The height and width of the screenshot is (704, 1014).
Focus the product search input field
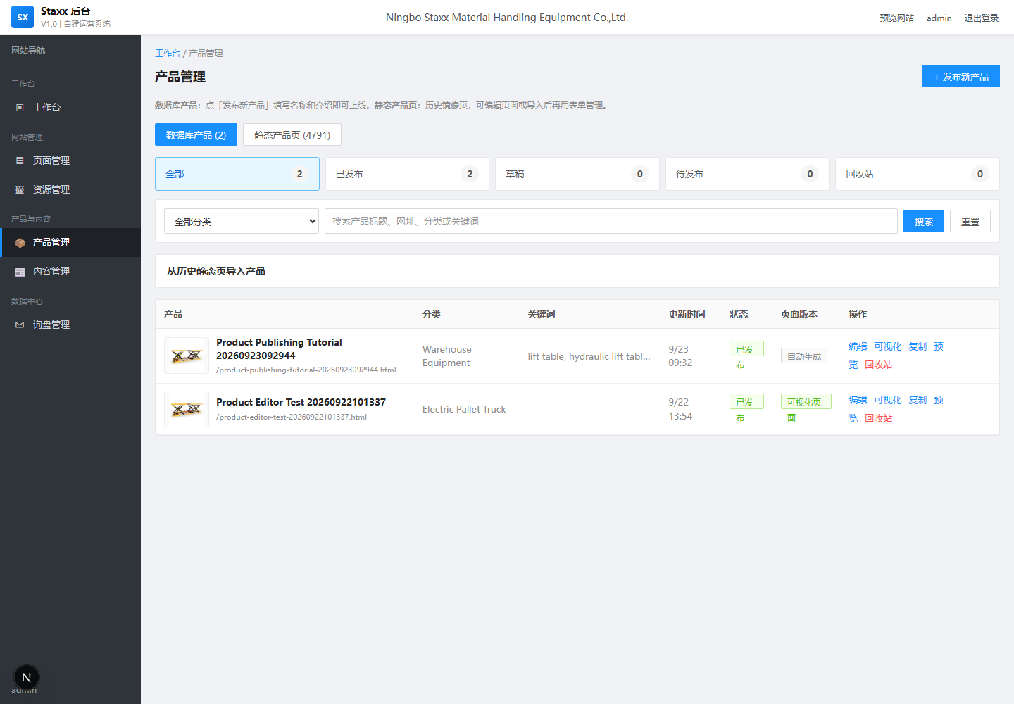tap(611, 221)
